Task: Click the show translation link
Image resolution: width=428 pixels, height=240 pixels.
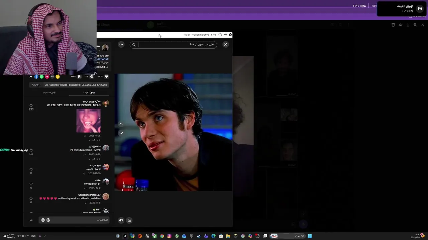Action: (103, 63)
